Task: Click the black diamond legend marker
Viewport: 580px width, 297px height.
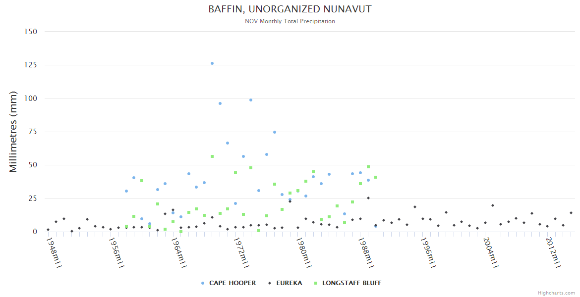Action: point(270,283)
